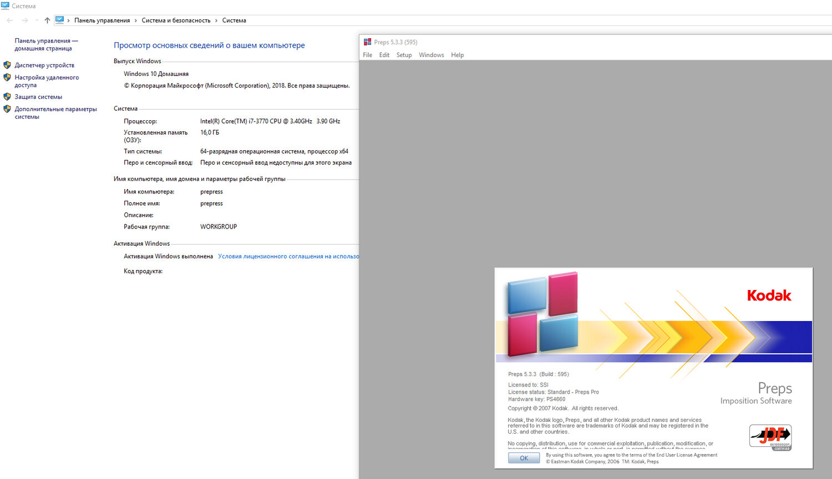Image resolution: width=832 pixels, height=479 pixels.
Task: Click the value next to Полное имя
Action: 211,203
